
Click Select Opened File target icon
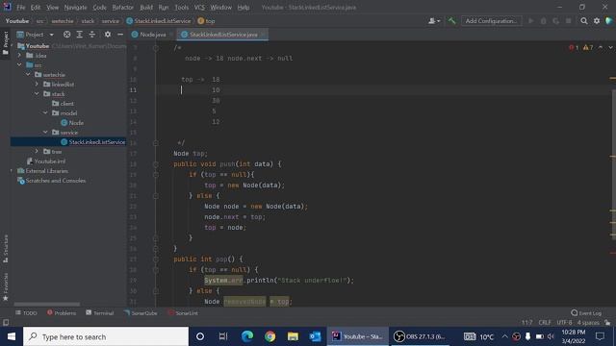(x=66, y=35)
